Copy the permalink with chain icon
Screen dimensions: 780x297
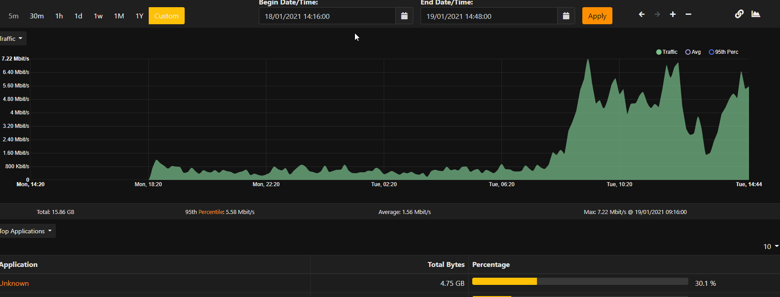point(739,14)
